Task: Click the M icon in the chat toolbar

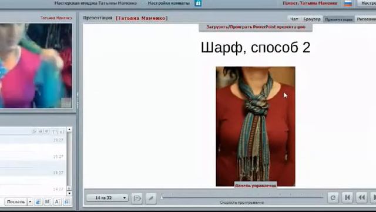Action: [x=48, y=201]
